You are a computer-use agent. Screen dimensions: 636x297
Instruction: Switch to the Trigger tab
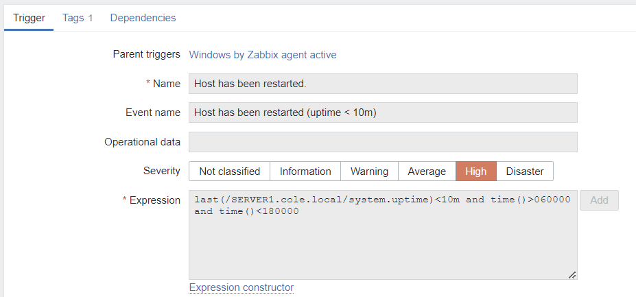[x=29, y=18]
